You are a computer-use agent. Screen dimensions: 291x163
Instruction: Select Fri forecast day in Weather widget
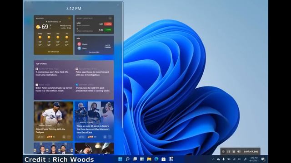67,39
